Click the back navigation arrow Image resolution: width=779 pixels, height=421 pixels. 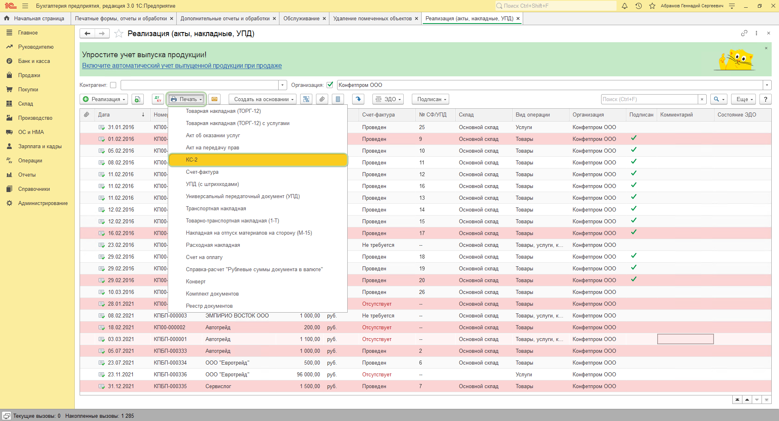tap(87, 34)
